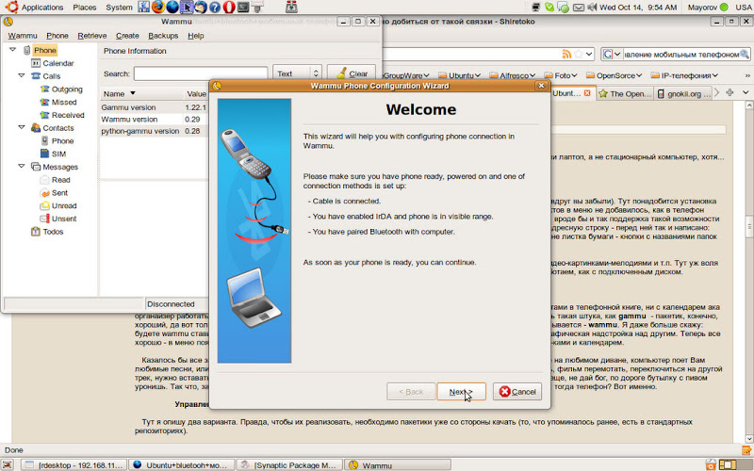Select Todos in the Wammu tree
Viewport: 754px width, 471px height.
tap(53, 232)
